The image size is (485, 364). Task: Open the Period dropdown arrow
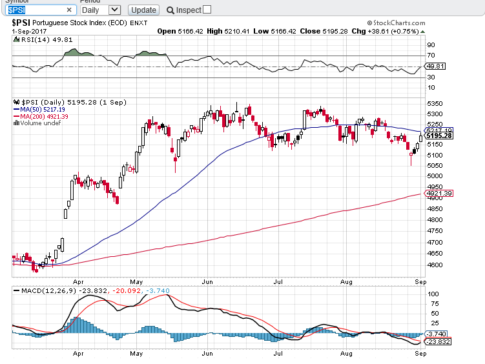click(114, 10)
